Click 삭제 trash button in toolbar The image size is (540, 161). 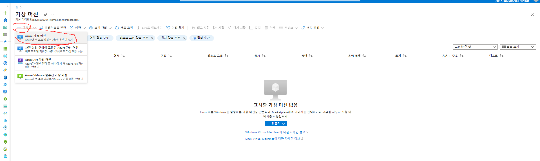tap(270, 28)
